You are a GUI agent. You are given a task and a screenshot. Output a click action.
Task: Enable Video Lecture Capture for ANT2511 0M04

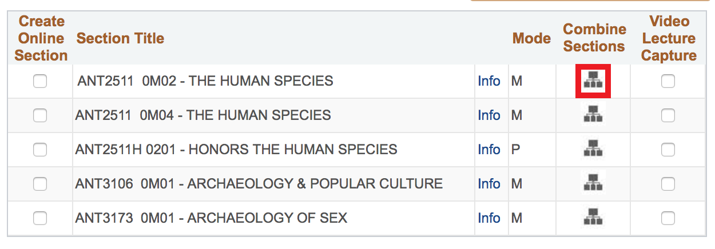[668, 115]
